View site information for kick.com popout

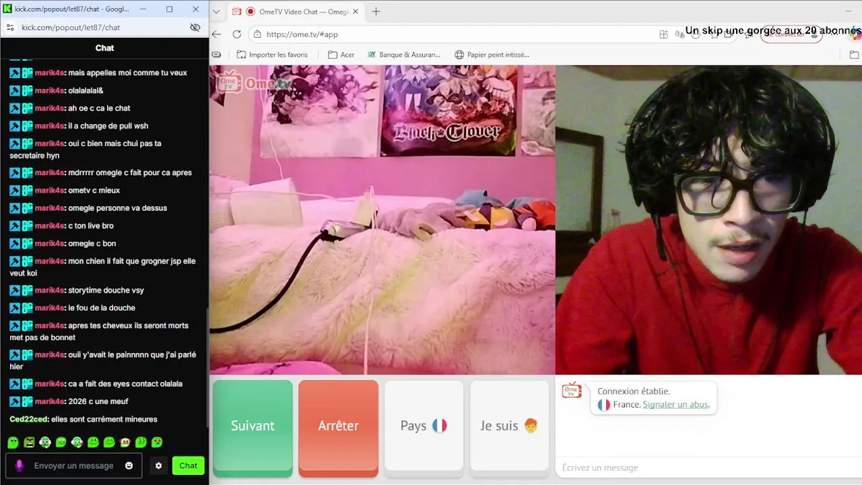point(10,28)
